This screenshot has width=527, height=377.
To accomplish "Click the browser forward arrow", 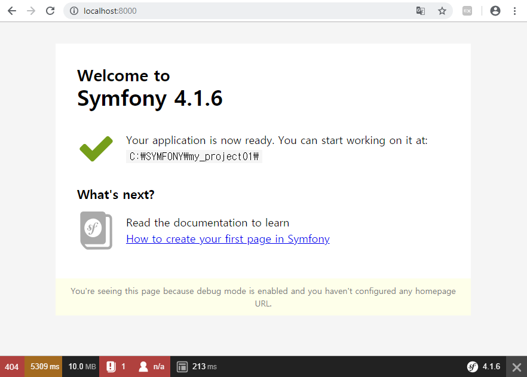I will [31, 11].
